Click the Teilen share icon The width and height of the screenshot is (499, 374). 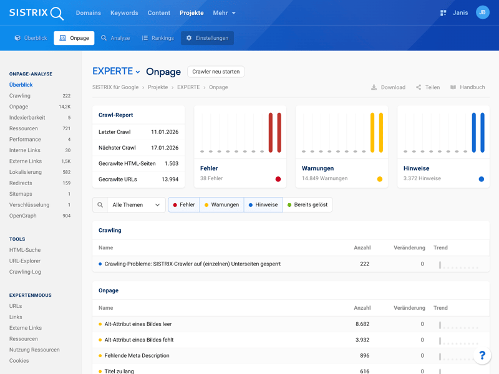419,87
